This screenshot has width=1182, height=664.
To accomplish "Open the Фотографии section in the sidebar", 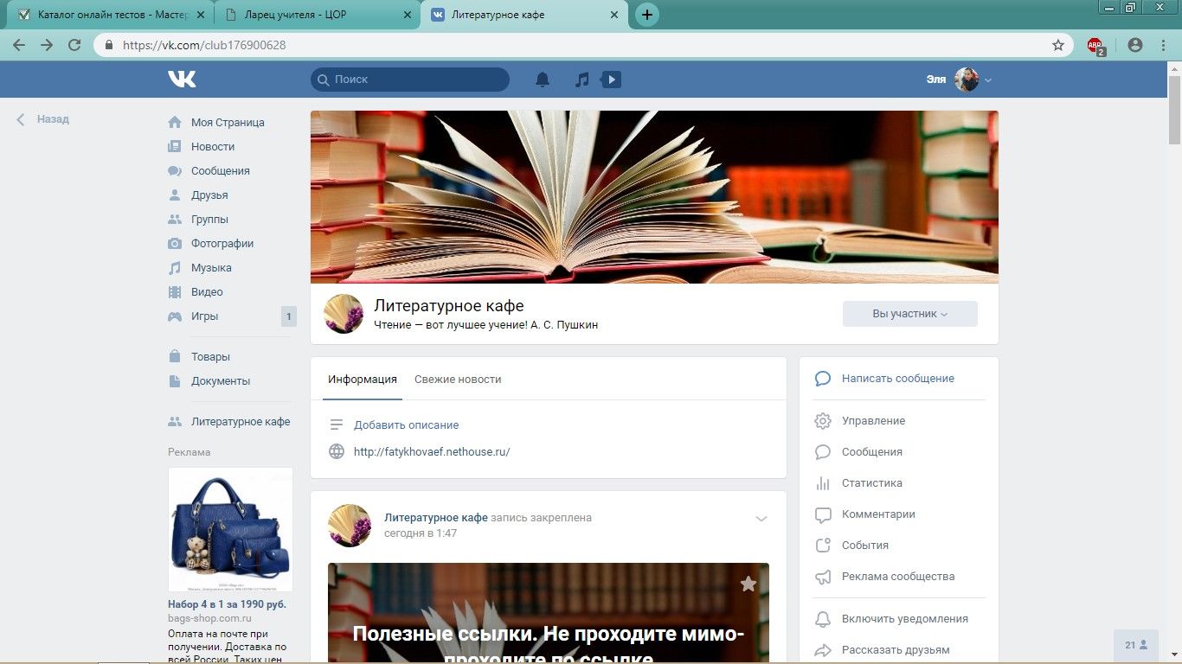I will pos(222,243).
